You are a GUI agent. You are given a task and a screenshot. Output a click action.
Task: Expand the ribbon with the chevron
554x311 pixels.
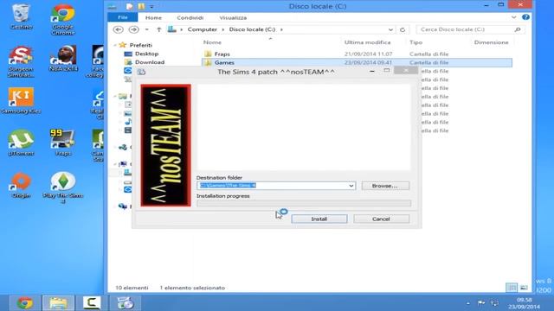pyautogui.click(x=513, y=17)
